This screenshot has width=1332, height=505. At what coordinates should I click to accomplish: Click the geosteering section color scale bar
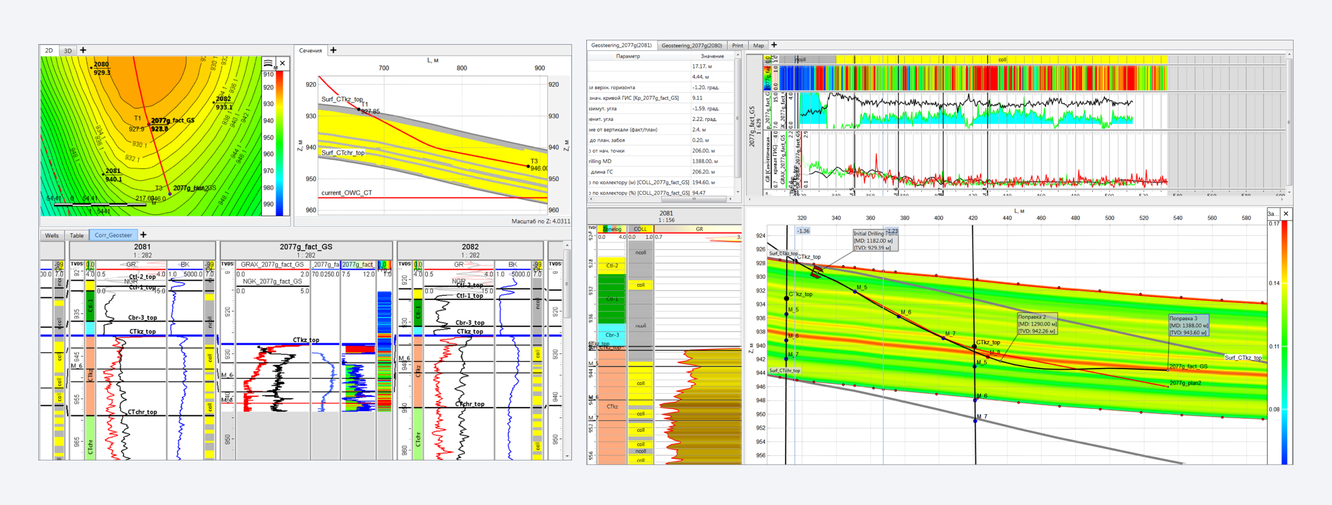[1284, 342]
